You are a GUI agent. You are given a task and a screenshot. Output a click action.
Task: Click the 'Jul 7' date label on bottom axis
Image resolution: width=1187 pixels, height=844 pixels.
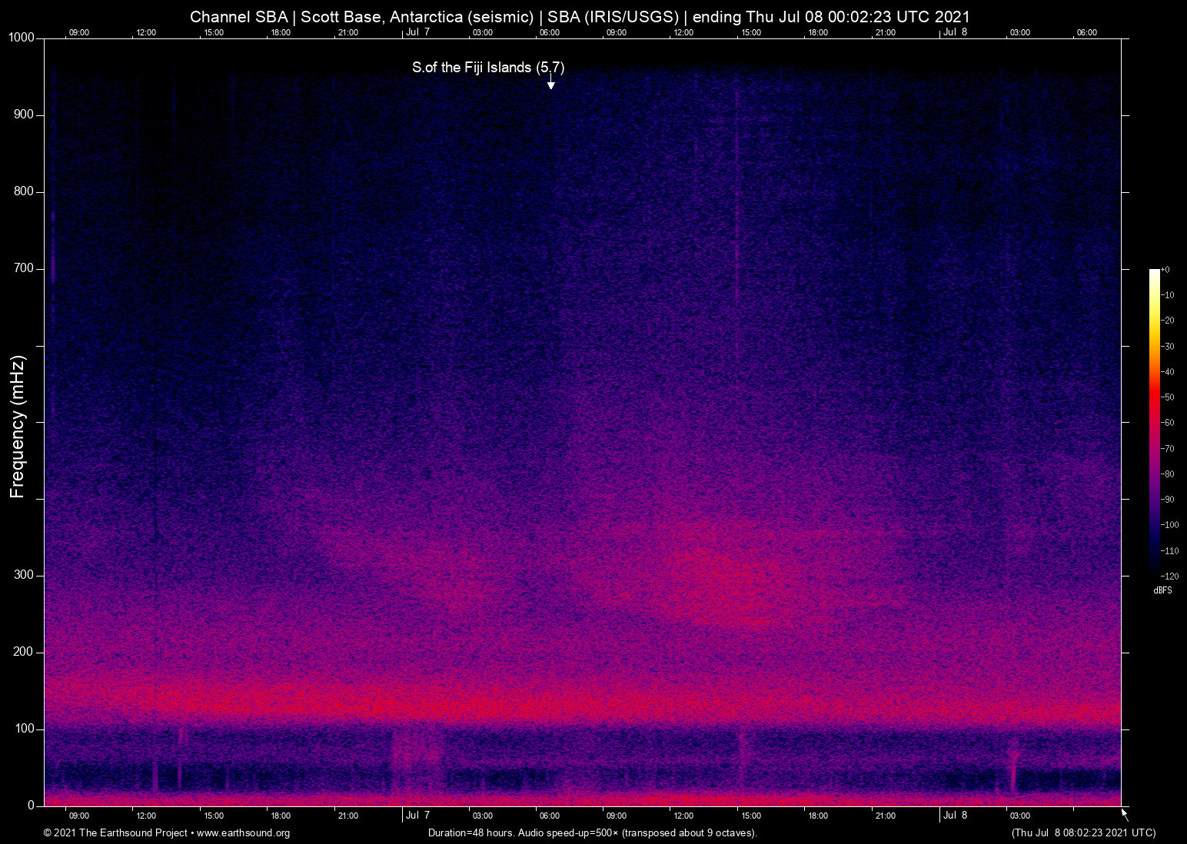click(417, 816)
